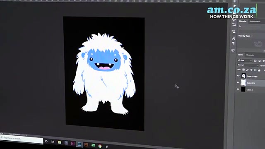
Task: Select the 'Color Fill 1' layer name
Action: point(251,83)
